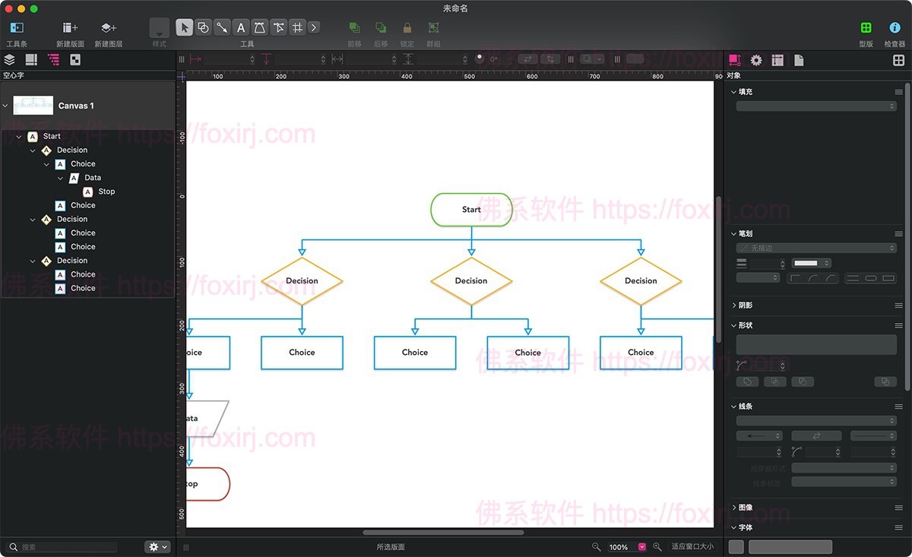Collapse the Start tree item
The width and height of the screenshot is (912, 557).
click(x=20, y=135)
